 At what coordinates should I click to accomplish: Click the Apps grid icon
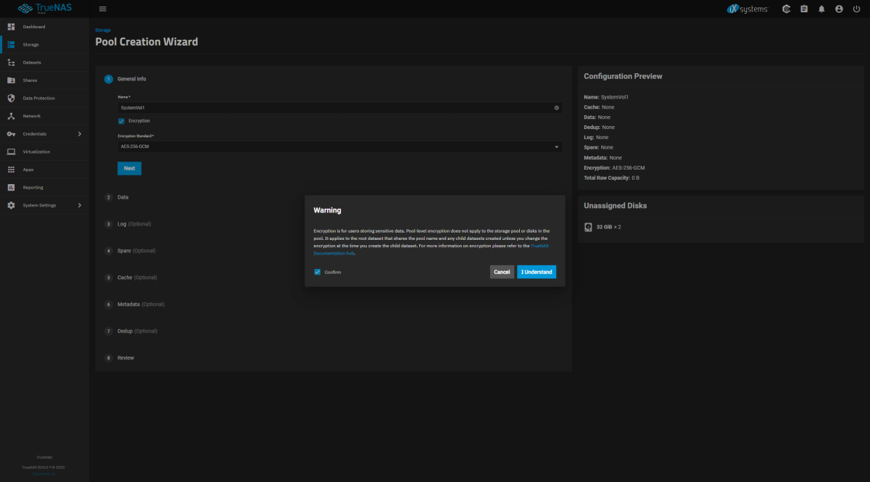tap(11, 170)
